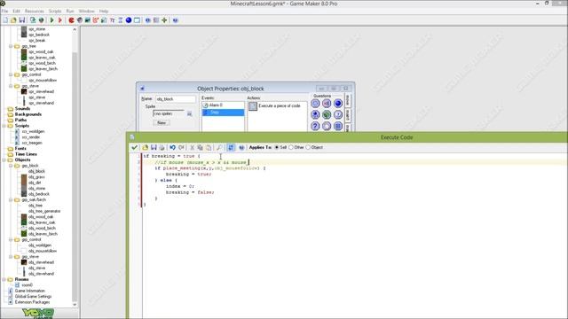Collapse the grp_steve sprite group
Screen dimensions: 568x319
[x=11, y=86]
